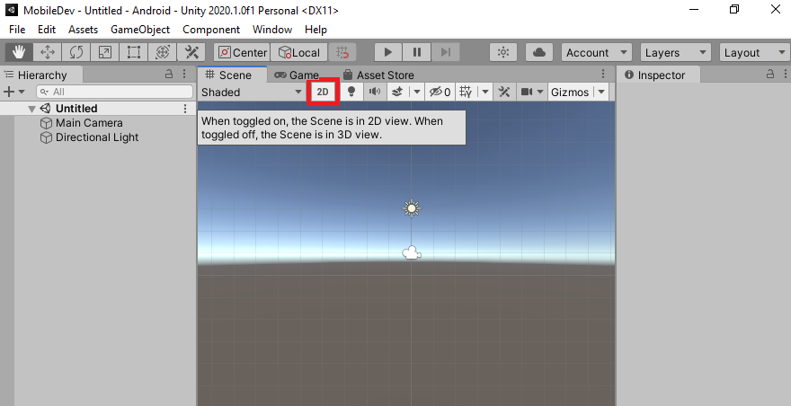Click the sun light gizmo in Scene
Image resolution: width=791 pixels, height=406 pixels.
(412, 207)
